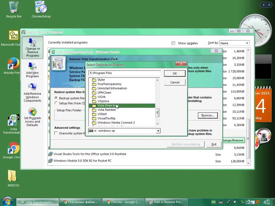275x206 pixels.
Task: Select the Vista Drive Icon folder
Action: point(122,105)
